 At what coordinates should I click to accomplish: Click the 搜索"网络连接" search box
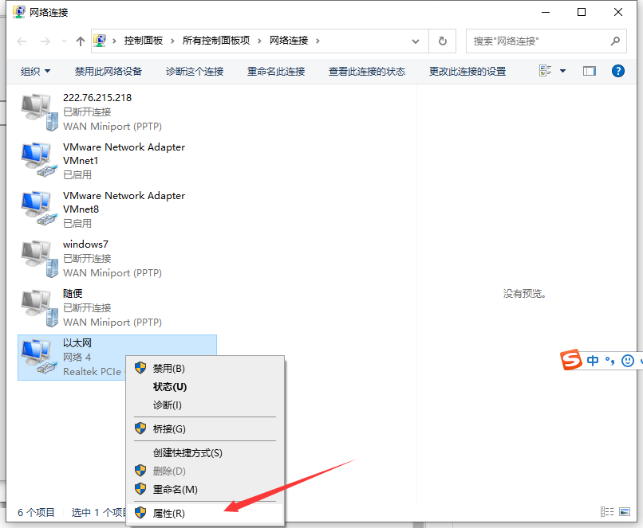(538, 41)
